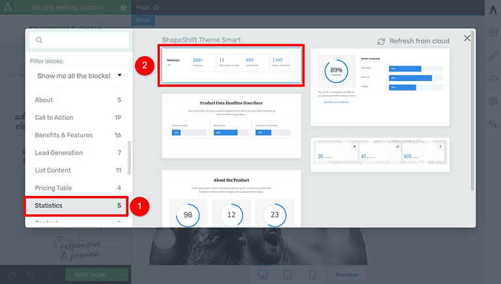Switch to desktop preview icon
Screen dimensions: 501x284
click(263, 274)
